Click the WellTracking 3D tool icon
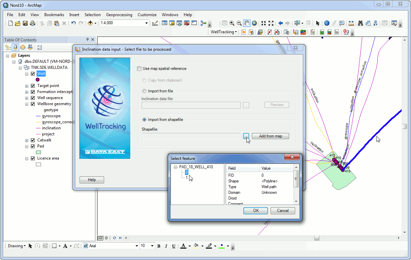Image resolution: width=411 pixels, height=260 pixels. (x=336, y=32)
